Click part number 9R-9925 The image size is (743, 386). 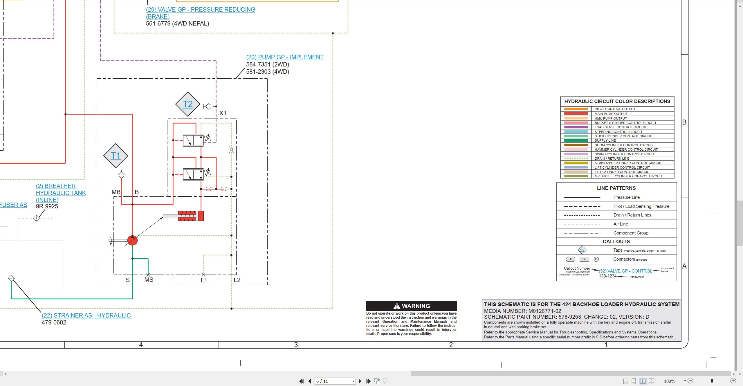pyautogui.click(x=47, y=206)
